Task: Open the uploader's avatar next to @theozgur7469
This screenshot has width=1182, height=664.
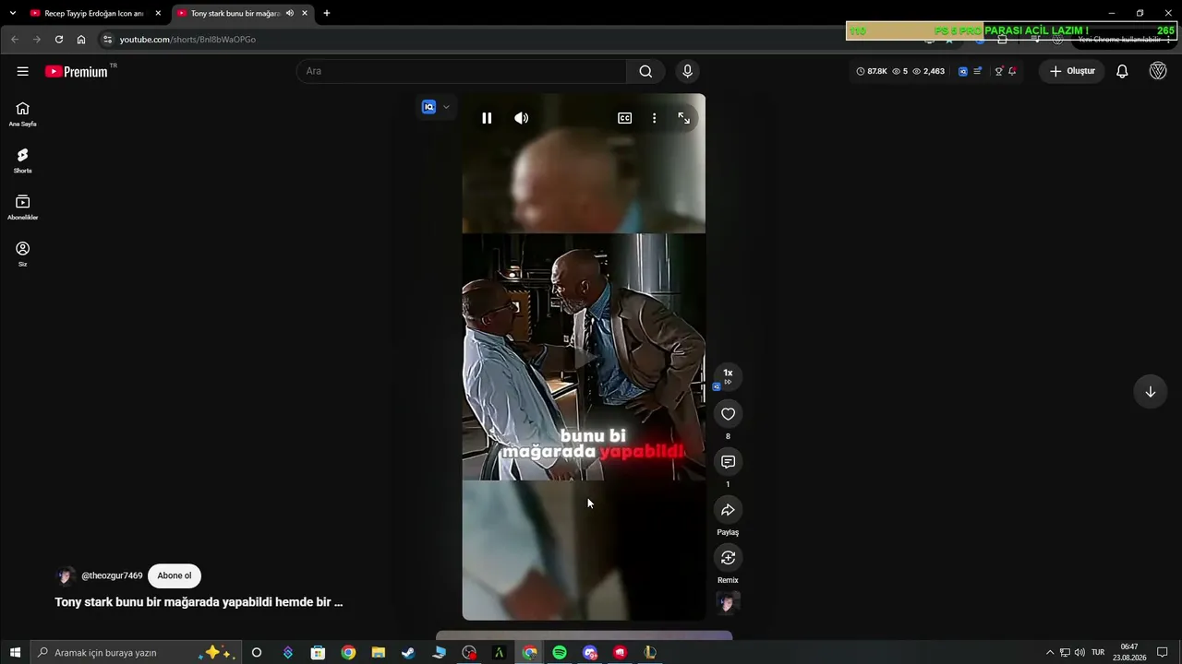Action: tap(66, 576)
